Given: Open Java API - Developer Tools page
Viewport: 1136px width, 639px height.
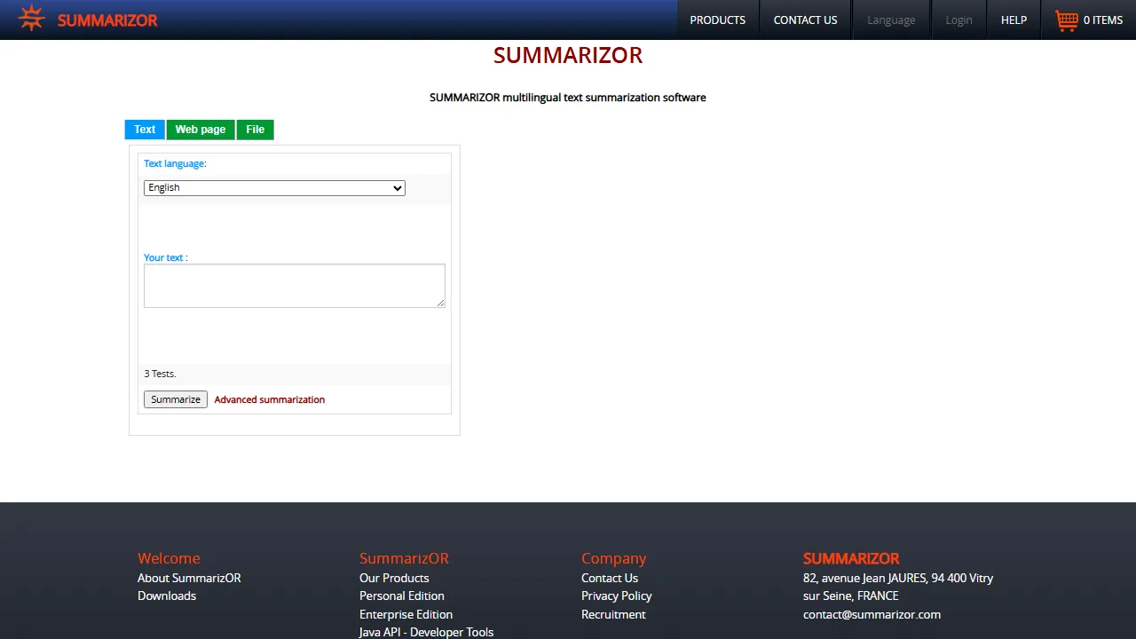Looking at the screenshot, I should (x=426, y=631).
